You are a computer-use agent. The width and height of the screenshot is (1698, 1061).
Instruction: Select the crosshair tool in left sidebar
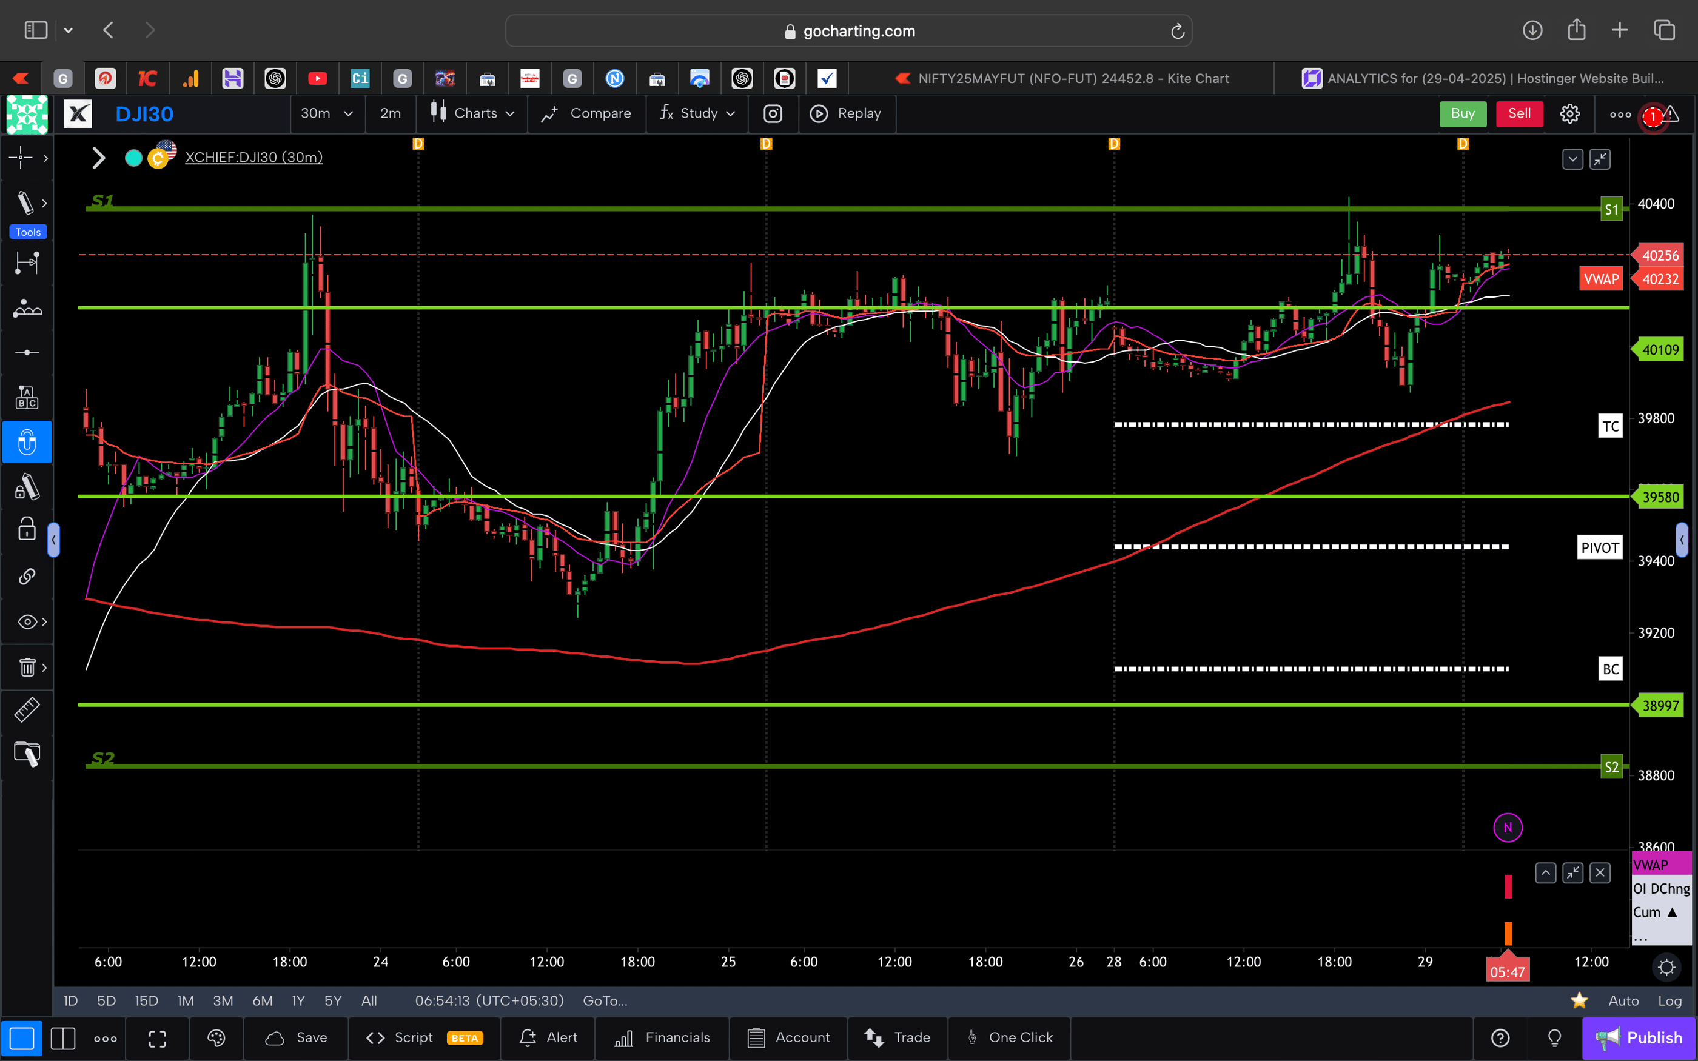[21, 158]
